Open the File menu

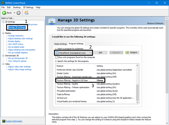click(x=3, y=7)
